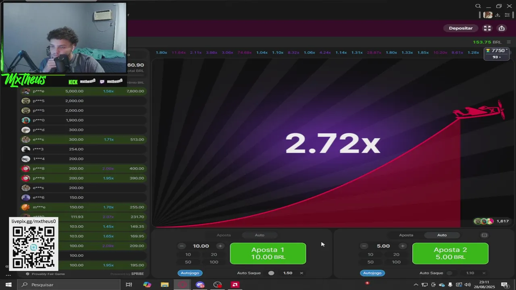Remove second bet panel with collapse icon
The height and width of the screenshot is (290, 516).
click(x=485, y=235)
